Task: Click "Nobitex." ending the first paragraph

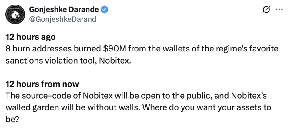Action: point(115,61)
